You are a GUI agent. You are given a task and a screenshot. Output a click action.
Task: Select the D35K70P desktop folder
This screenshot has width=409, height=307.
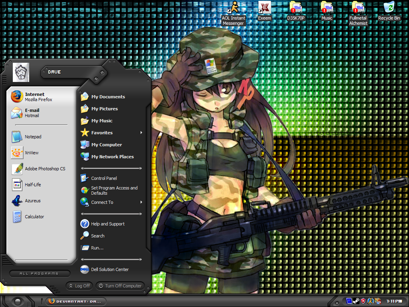(x=296, y=11)
